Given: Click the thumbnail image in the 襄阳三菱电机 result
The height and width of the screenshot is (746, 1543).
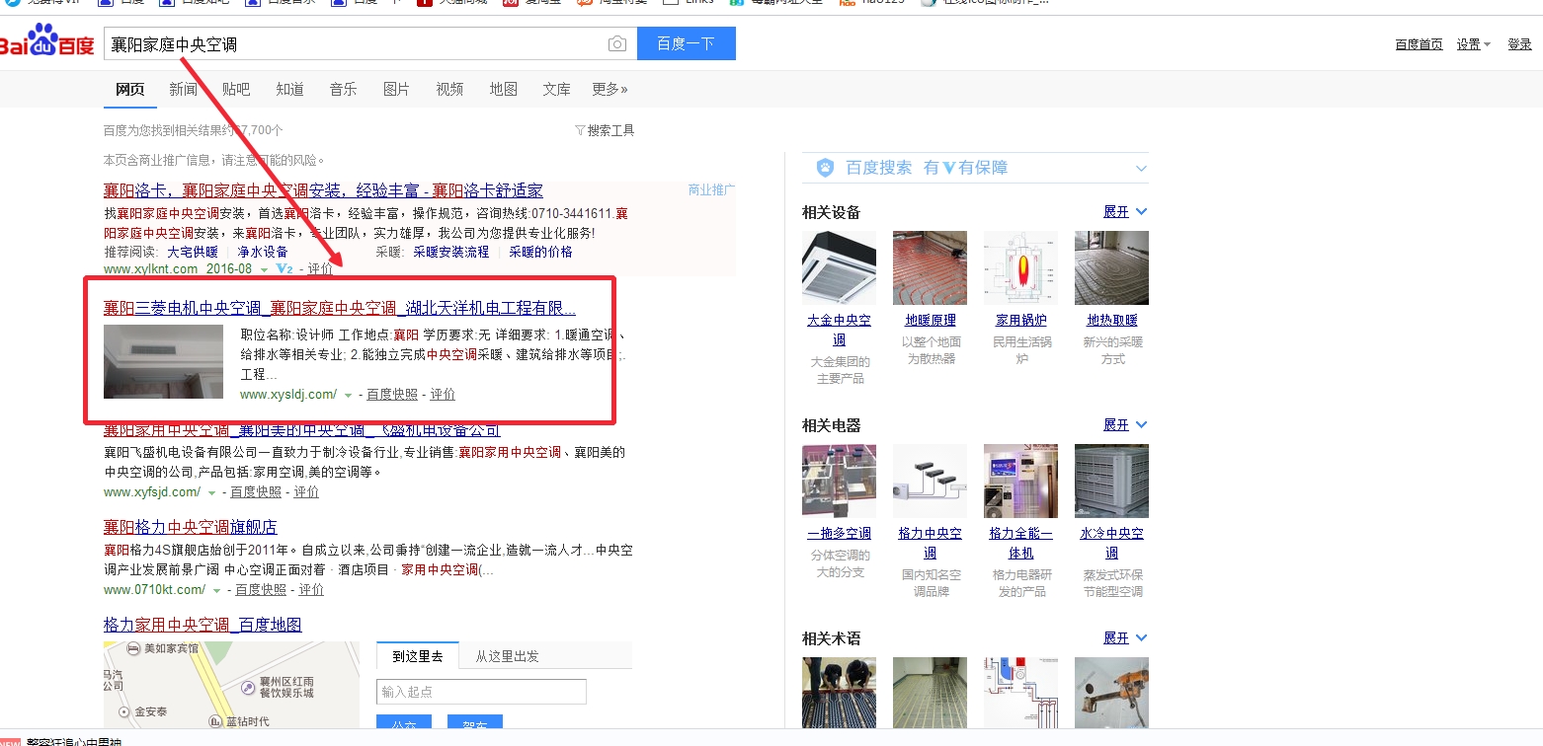Looking at the screenshot, I should click(x=163, y=361).
